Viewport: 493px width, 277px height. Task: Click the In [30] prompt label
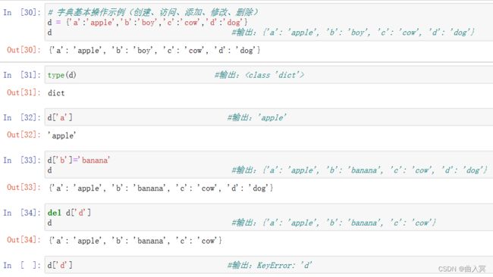22,13
